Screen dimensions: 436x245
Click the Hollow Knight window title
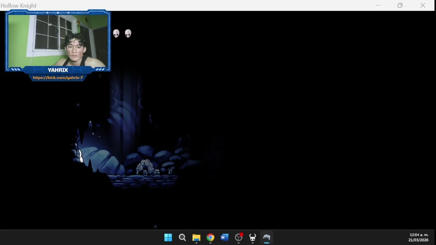(x=18, y=5)
